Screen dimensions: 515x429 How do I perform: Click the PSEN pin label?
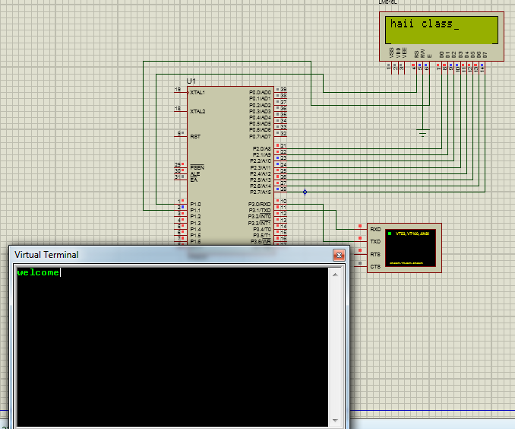coord(197,167)
